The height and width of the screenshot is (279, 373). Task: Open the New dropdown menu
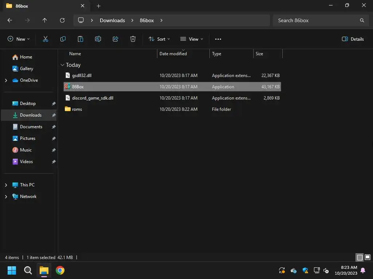[19, 39]
